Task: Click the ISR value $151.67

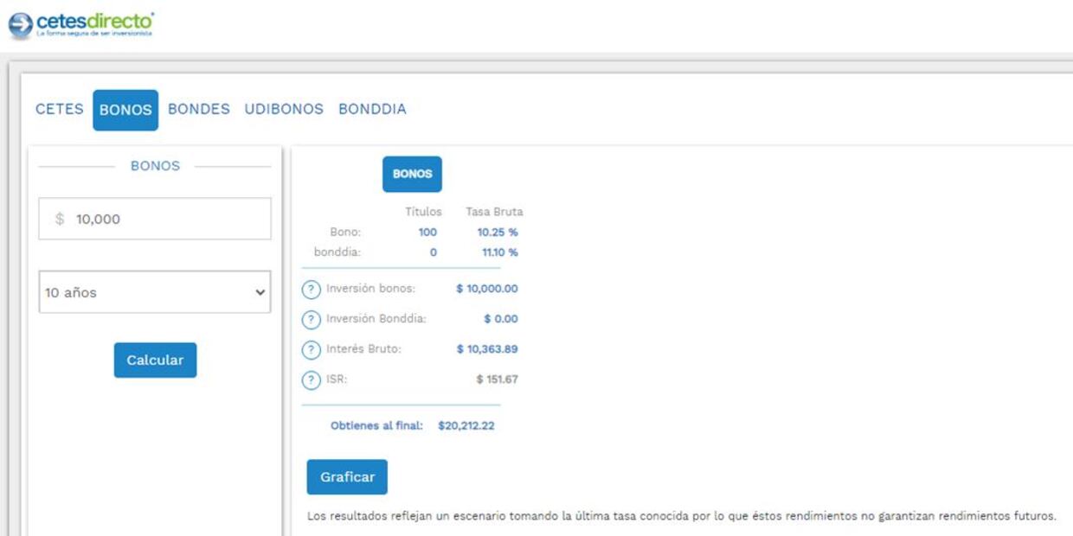Action: pos(496,380)
